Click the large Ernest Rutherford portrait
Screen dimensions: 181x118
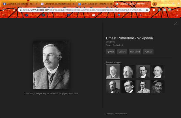(51, 65)
